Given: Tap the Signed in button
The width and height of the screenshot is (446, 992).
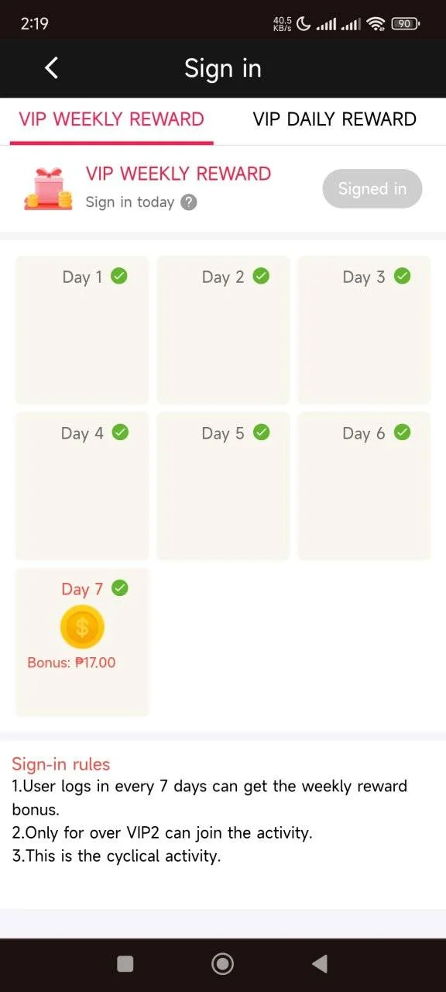Looking at the screenshot, I should 372,188.
